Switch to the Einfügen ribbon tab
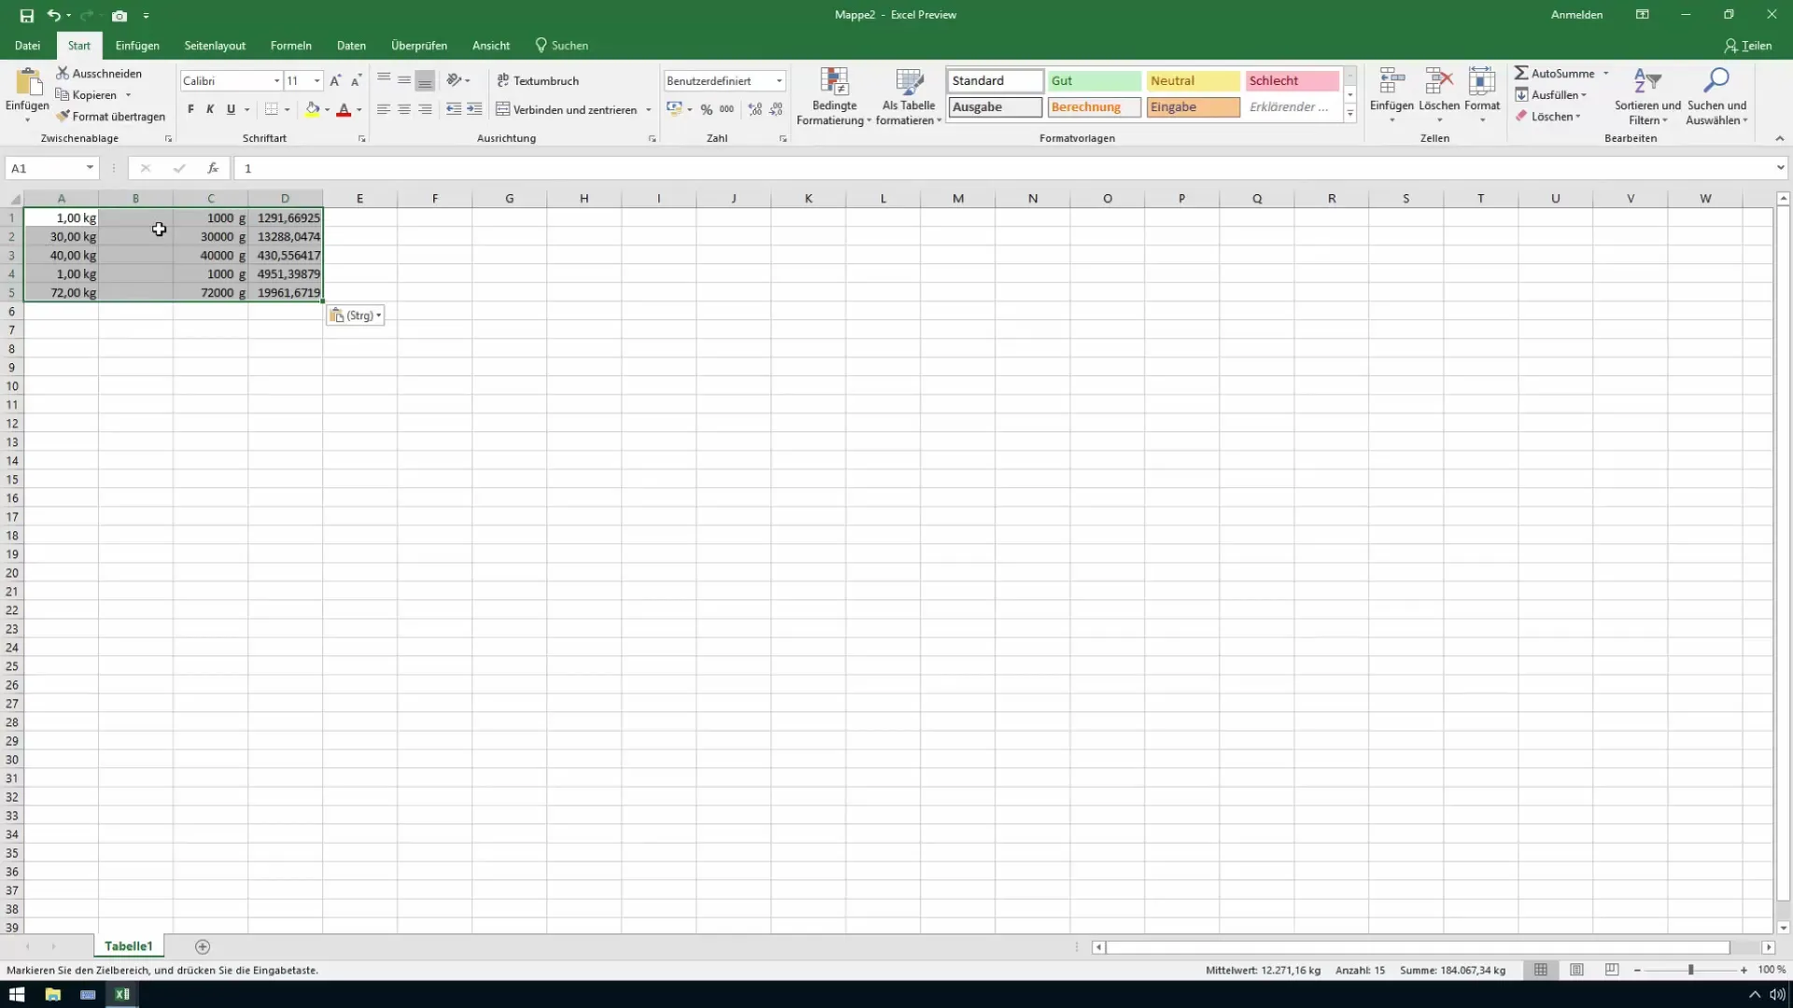Image resolution: width=1793 pixels, height=1008 pixels. coord(137,45)
